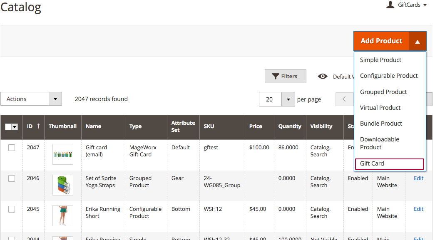The width and height of the screenshot is (435, 240).
Task: Click the eye icon for Default View
Action: coord(323,76)
